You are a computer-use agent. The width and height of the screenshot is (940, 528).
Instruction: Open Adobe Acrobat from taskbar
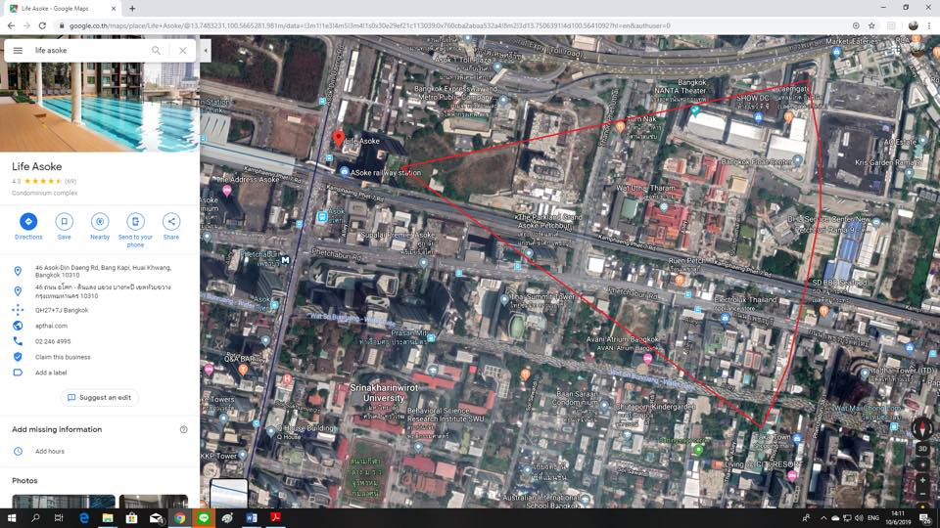pos(275,518)
